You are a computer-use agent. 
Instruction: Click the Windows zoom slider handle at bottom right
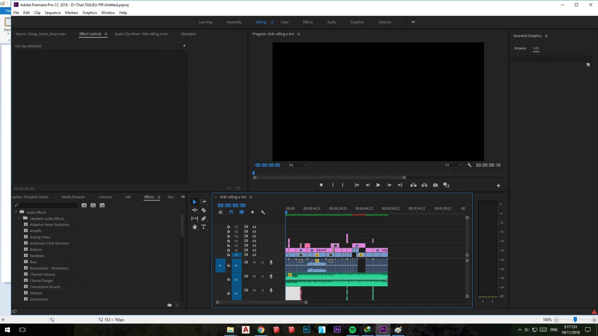pyautogui.click(x=575, y=319)
